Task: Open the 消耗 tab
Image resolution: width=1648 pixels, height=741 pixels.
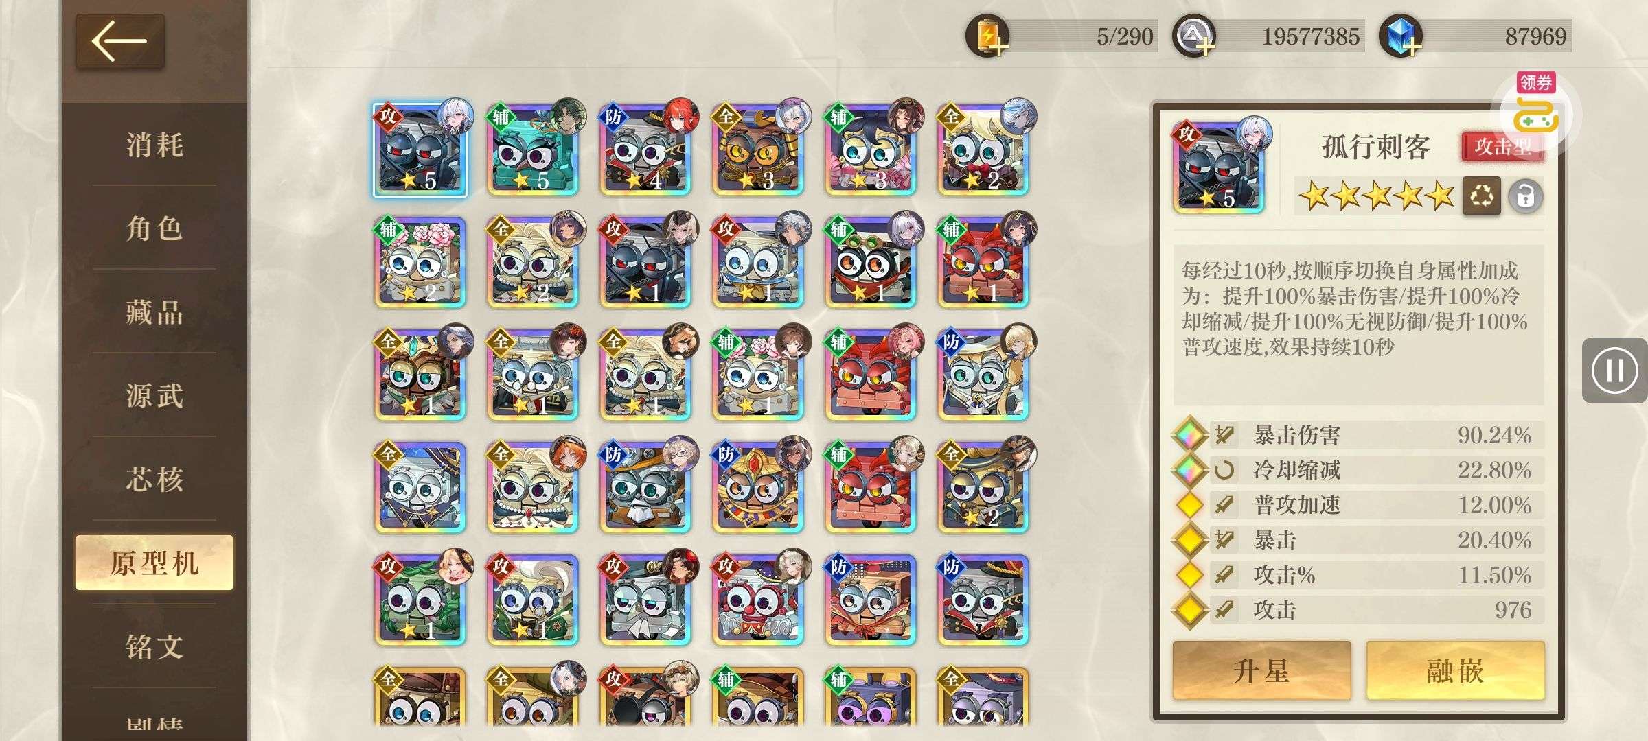Action: 154,145
